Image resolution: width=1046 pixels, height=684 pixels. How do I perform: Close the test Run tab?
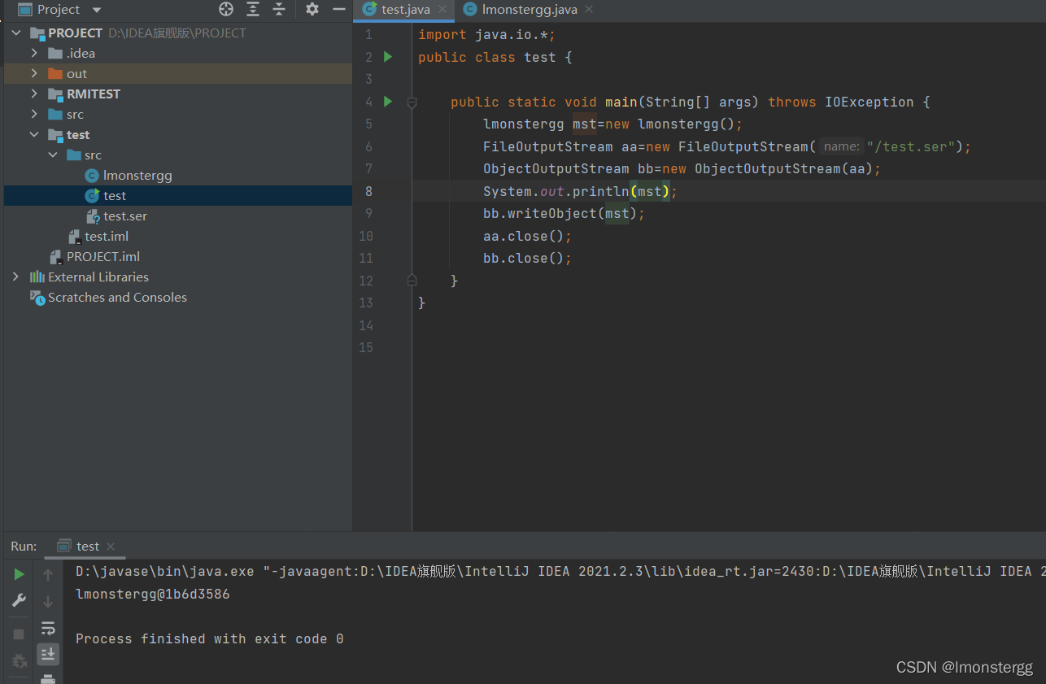point(111,547)
